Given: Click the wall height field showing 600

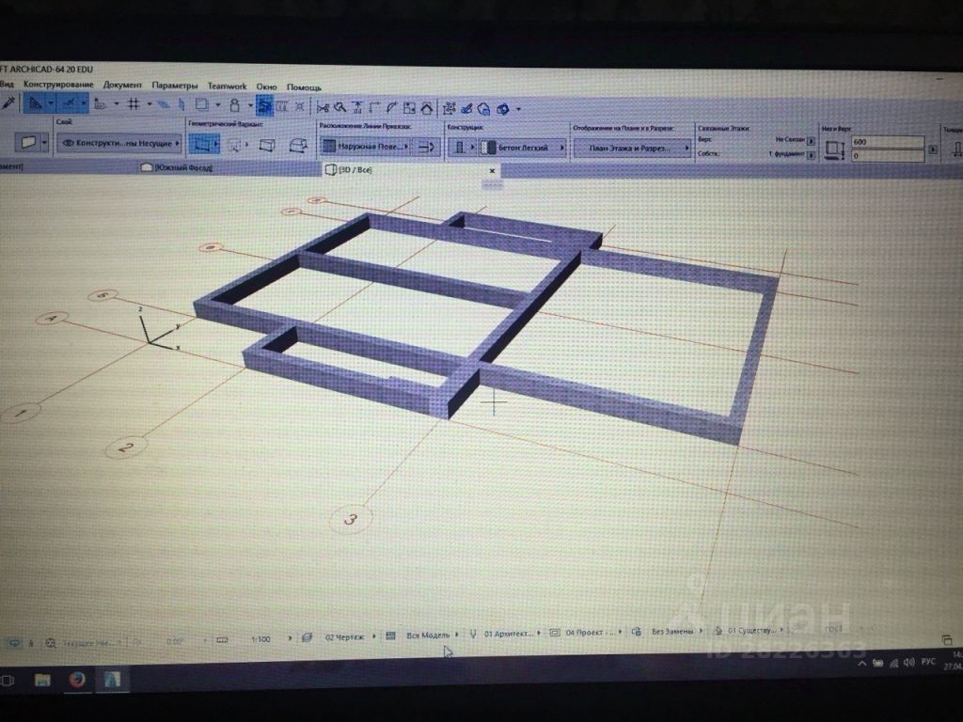Looking at the screenshot, I should pos(887,142).
